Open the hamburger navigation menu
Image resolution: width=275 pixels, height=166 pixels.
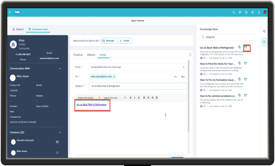click(x=9, y=12)
